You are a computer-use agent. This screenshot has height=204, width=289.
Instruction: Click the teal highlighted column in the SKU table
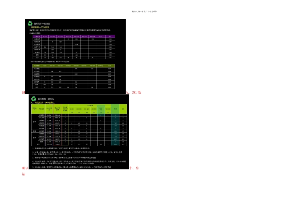(x=115, y=125)
